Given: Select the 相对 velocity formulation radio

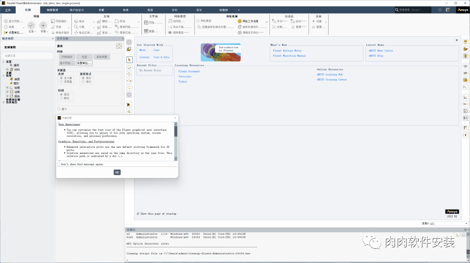Looking at the screenshot, I should point(83,81).
